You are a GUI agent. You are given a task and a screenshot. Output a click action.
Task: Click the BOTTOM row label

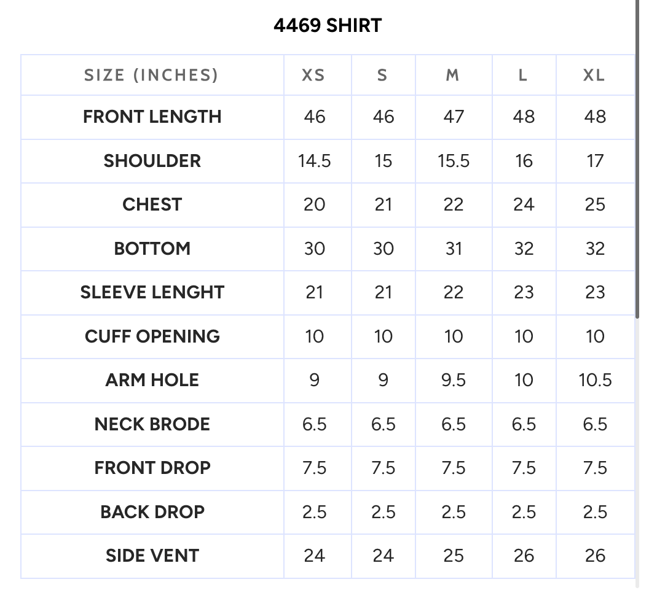tap(152, 249)
